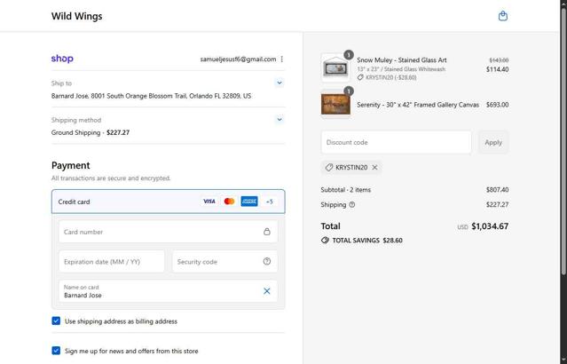Viewport: 567px width, 364px height.
Task: Click the lock icon in Card number
Action: (267, 232)
